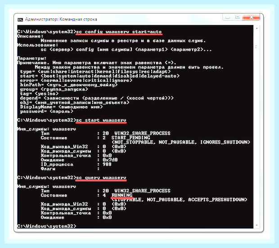Click the 'obj=' parameter line

click(75, 102)
